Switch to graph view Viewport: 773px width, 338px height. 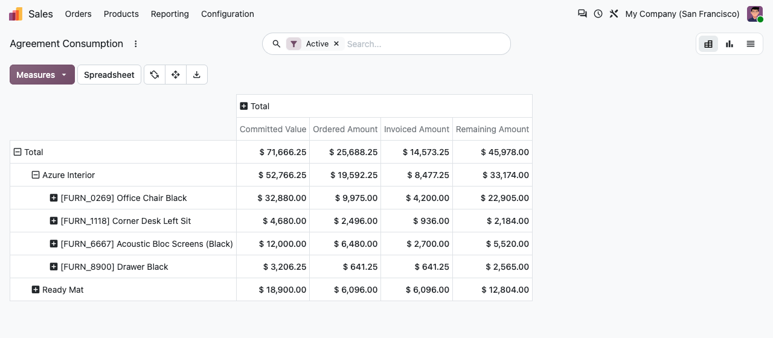(730, 44)
